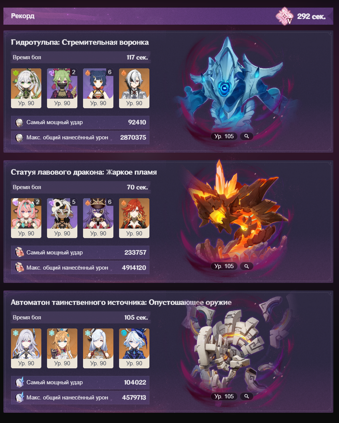Select the pink-haired character with badge 2
The image size is (339, 423).
[x=26, y=218]
